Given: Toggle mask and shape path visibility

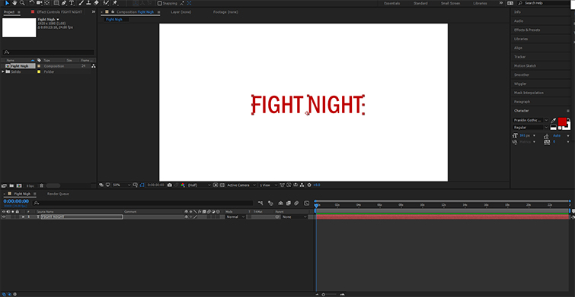Looking at the screenshot, I should pos(142,185).
